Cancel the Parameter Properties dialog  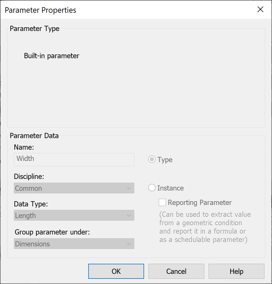tap(176, 271)
